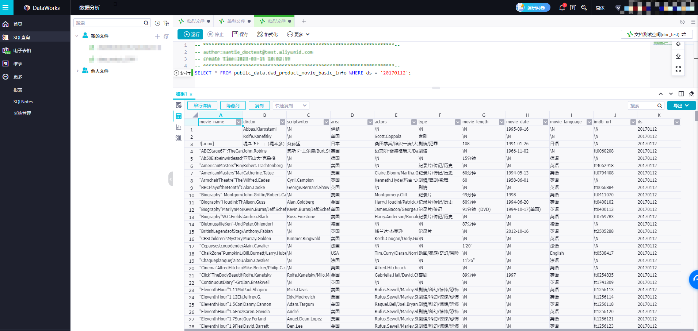Switch workspace 文档测试空间(doc_test)
This screenshot has width=698, height=331.
(657, 34)
